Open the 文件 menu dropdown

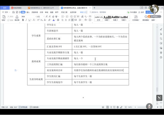pos(6,12)
